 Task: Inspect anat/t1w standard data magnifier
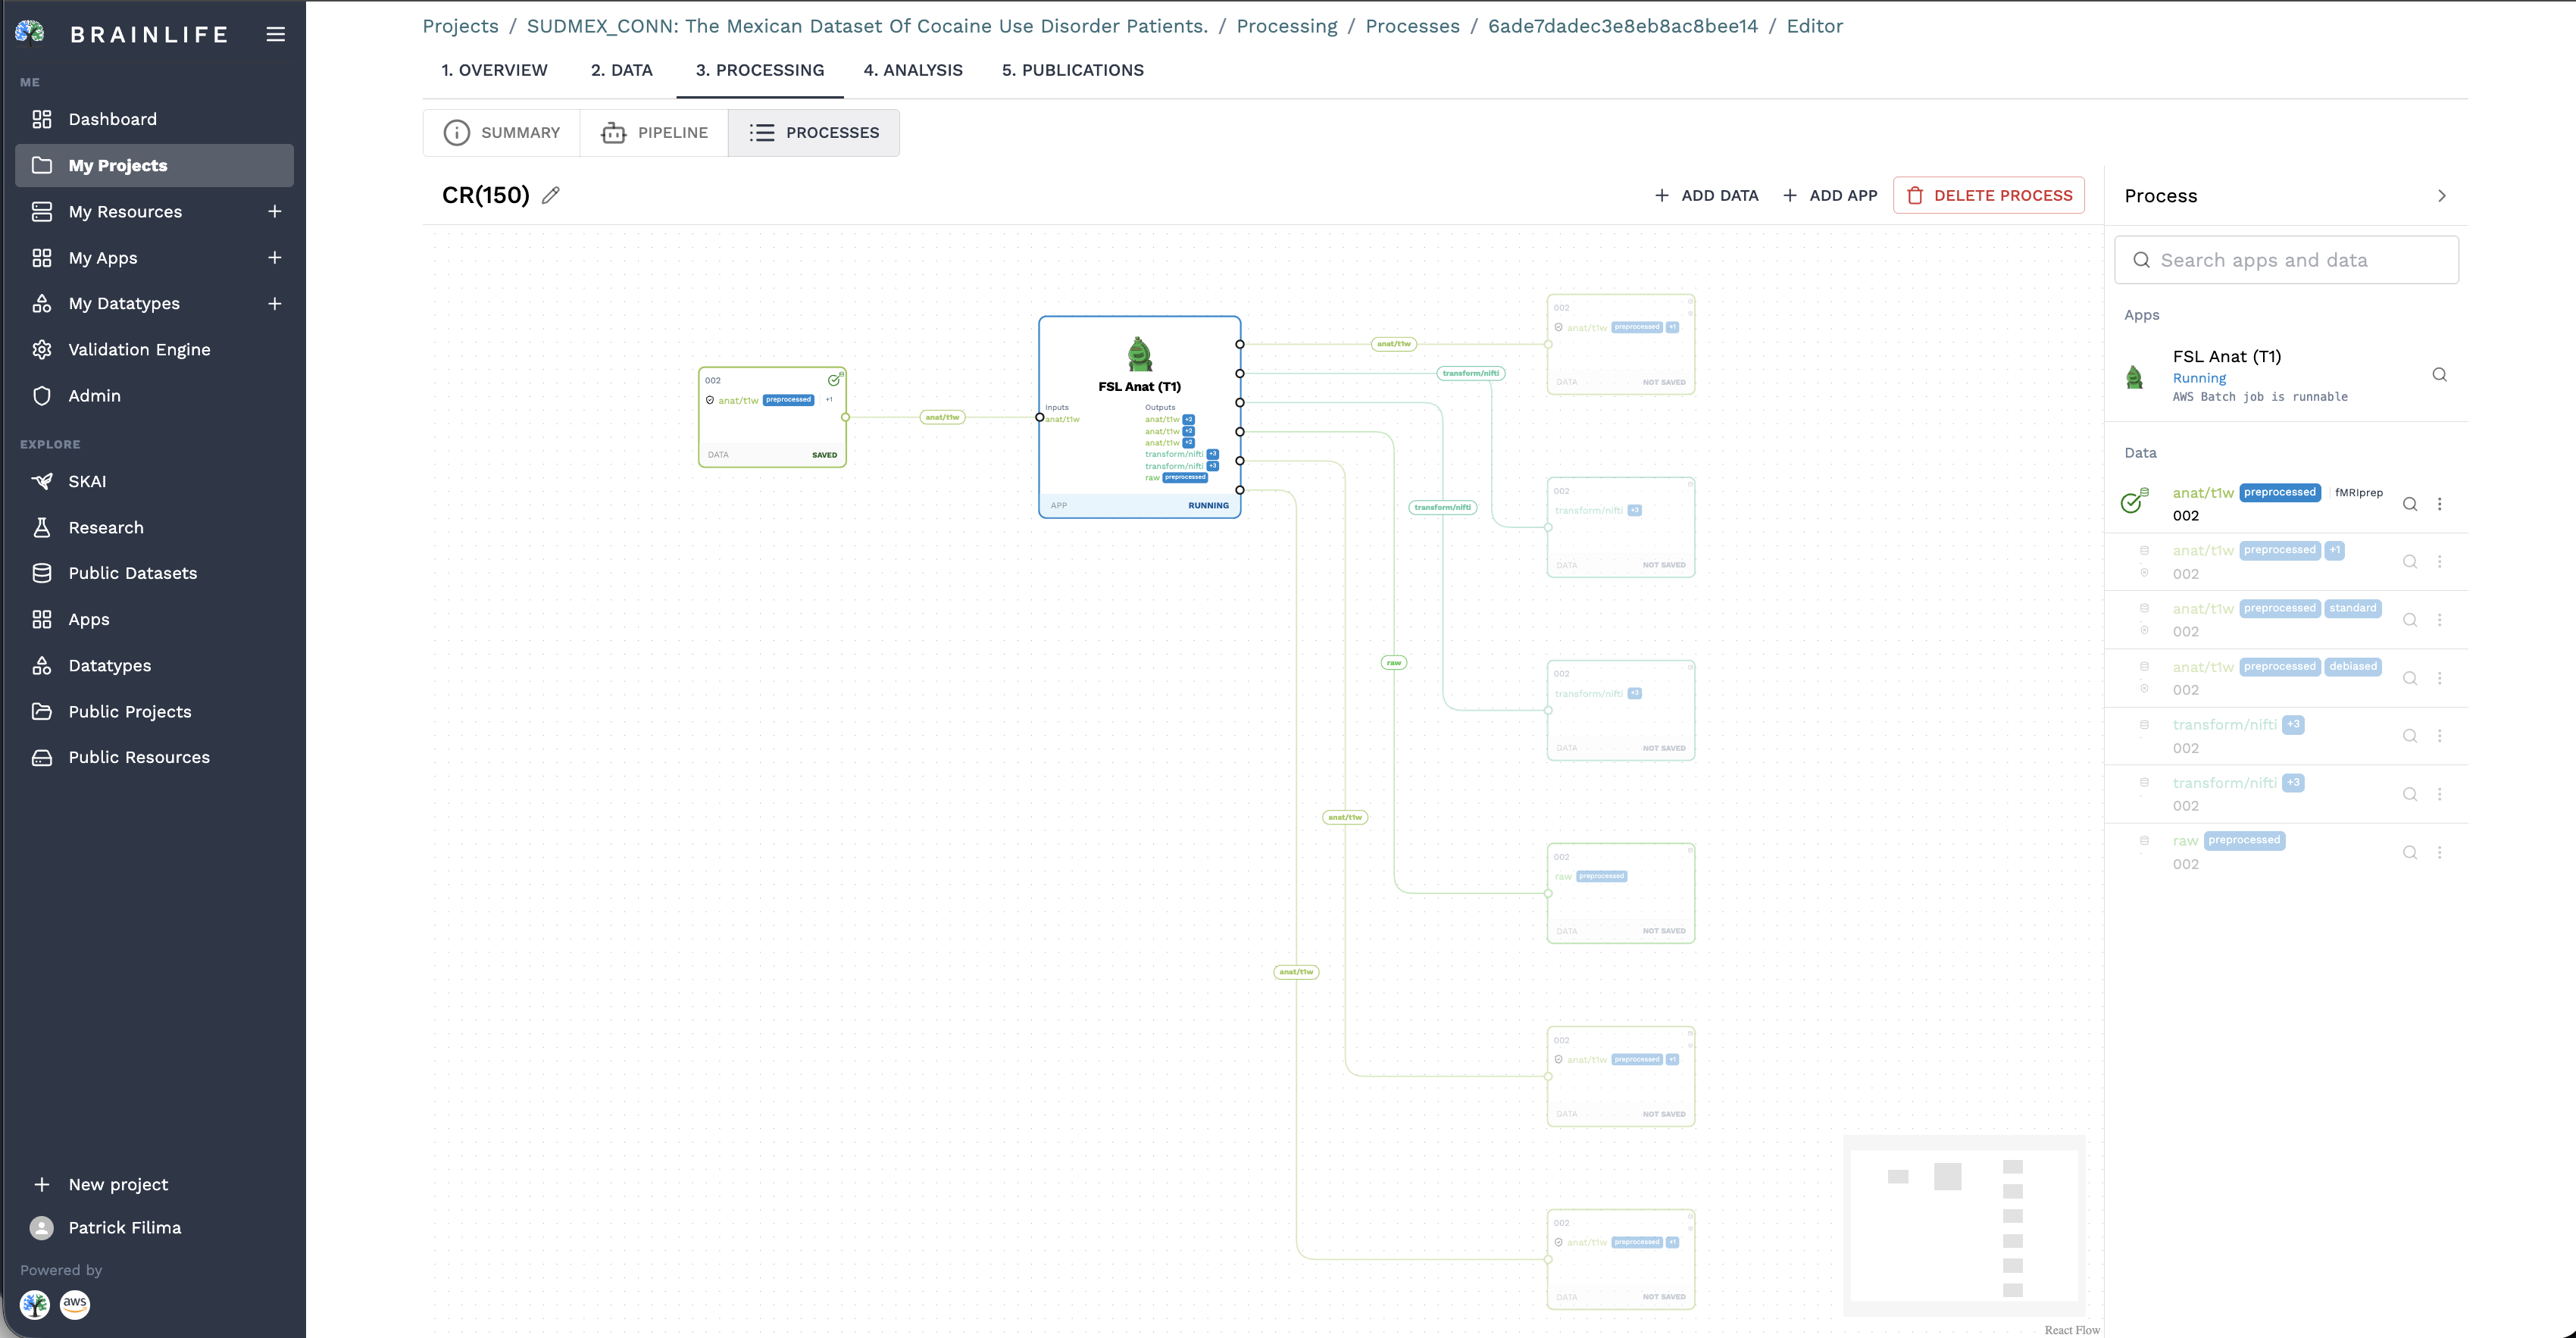(x=2410, y=620)
